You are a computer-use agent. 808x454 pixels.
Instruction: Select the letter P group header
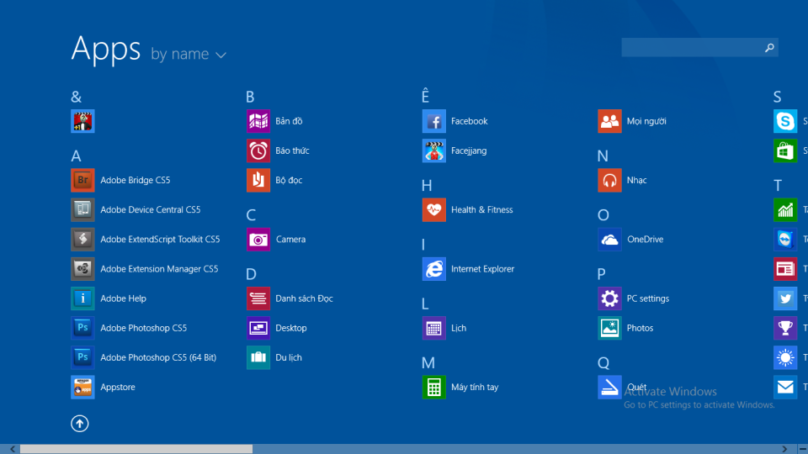point(601,274)
